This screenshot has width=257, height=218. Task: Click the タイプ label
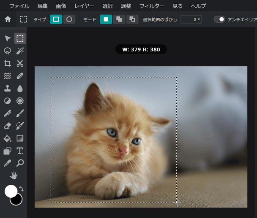tap(41, 20)
